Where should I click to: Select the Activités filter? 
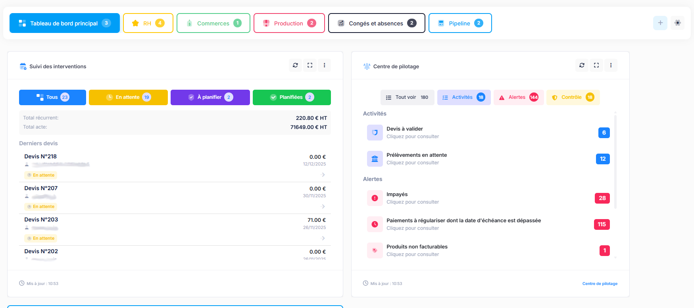pyautogui.click(x=464, y=97)
